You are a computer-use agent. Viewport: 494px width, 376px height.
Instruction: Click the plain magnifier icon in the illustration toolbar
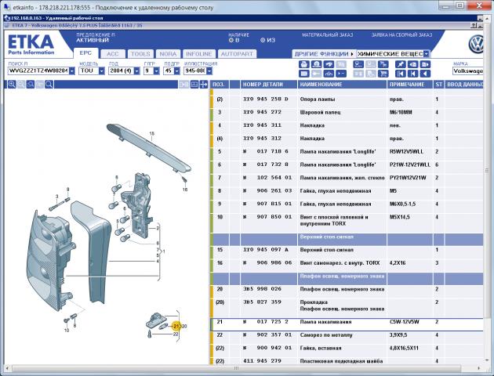pos(49,85)
